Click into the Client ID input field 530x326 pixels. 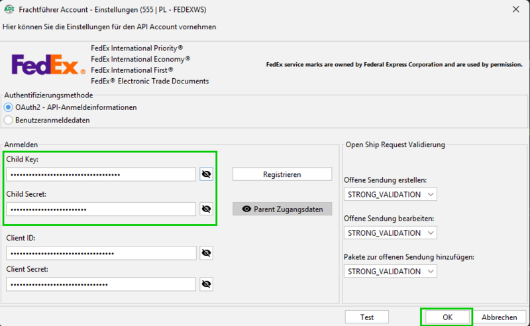pos(101,253)
